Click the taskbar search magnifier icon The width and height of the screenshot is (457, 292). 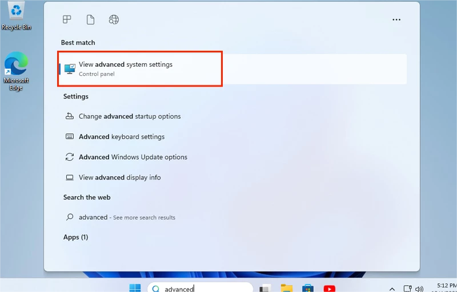[156, 289]
